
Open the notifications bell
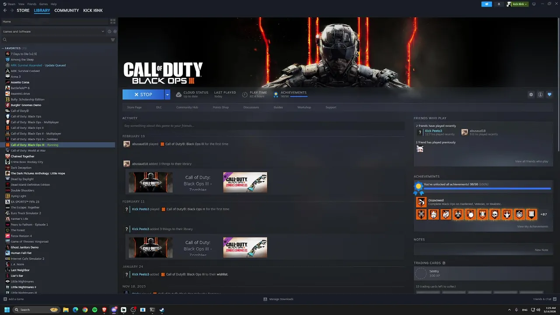499,4
